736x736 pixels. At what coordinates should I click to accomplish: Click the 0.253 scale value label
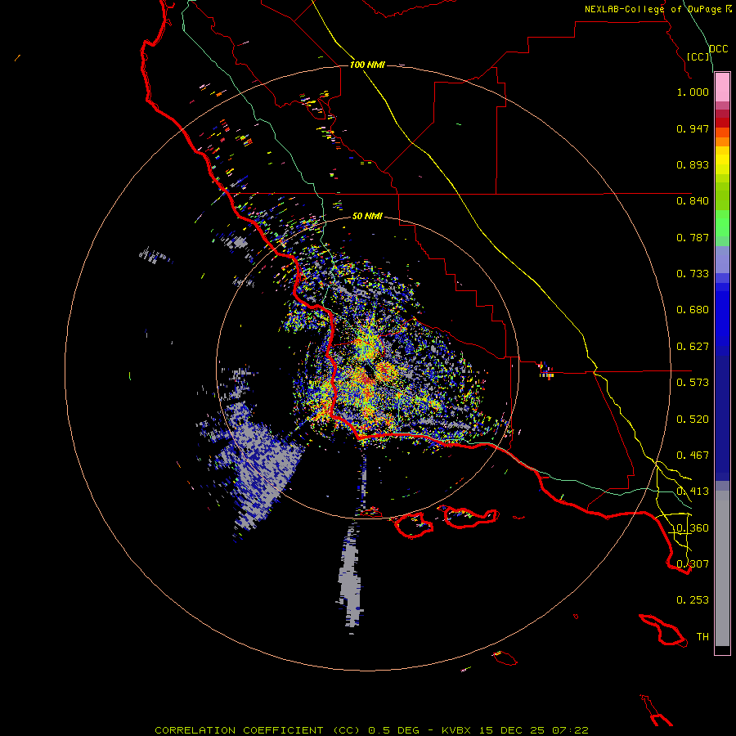tap(693, 600)
